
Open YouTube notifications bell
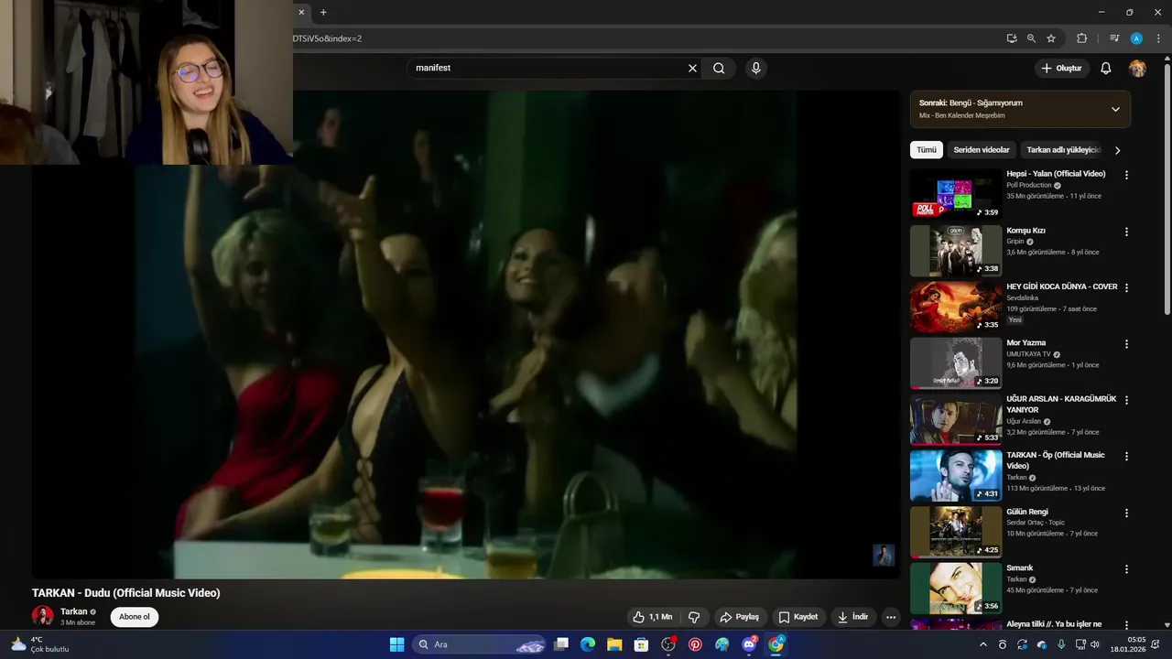(x=1105, y=68)
